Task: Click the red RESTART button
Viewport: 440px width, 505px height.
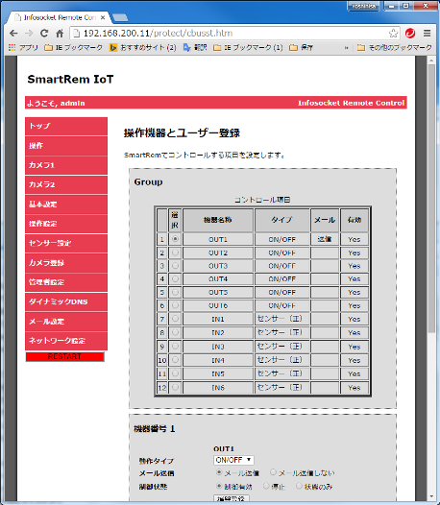Action: click(64, 356)
